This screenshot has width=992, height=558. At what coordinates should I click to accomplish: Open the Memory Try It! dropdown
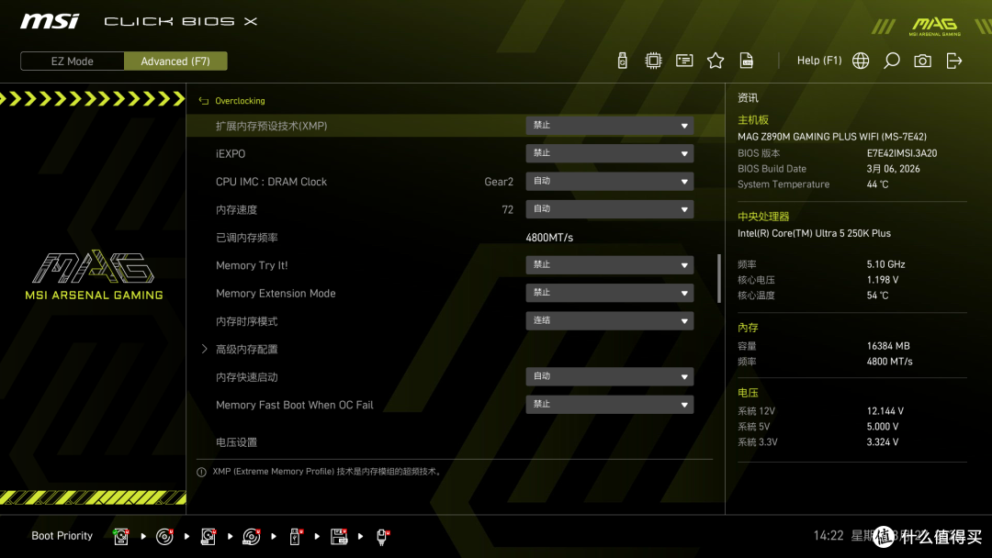tap(609, 265)
